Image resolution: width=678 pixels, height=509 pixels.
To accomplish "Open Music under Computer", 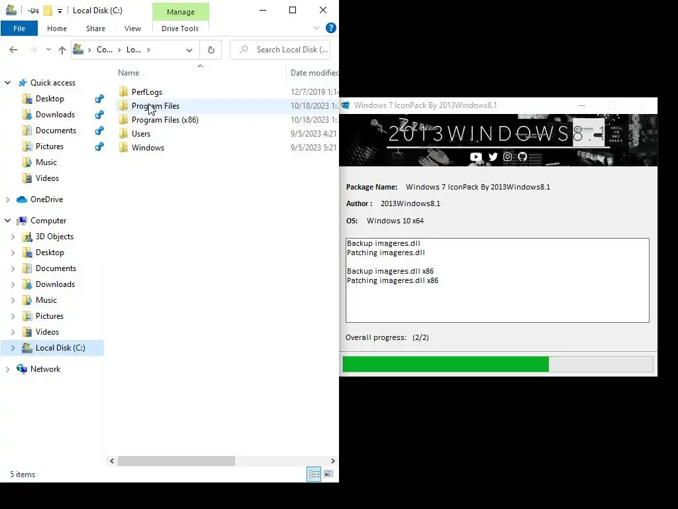I will click(46, 300).
